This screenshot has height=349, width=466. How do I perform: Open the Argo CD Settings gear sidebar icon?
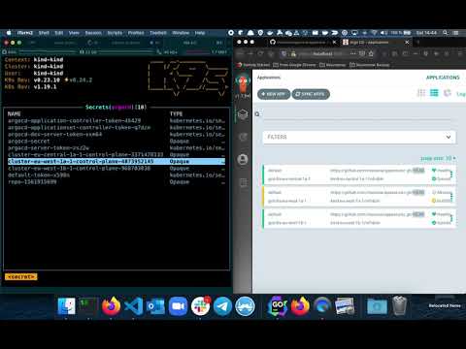pos(243,137)
